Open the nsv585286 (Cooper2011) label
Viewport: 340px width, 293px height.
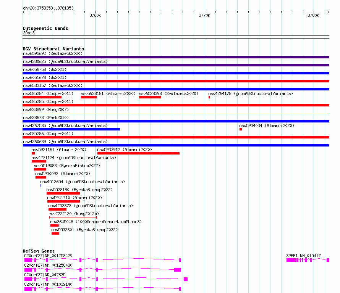48,134
